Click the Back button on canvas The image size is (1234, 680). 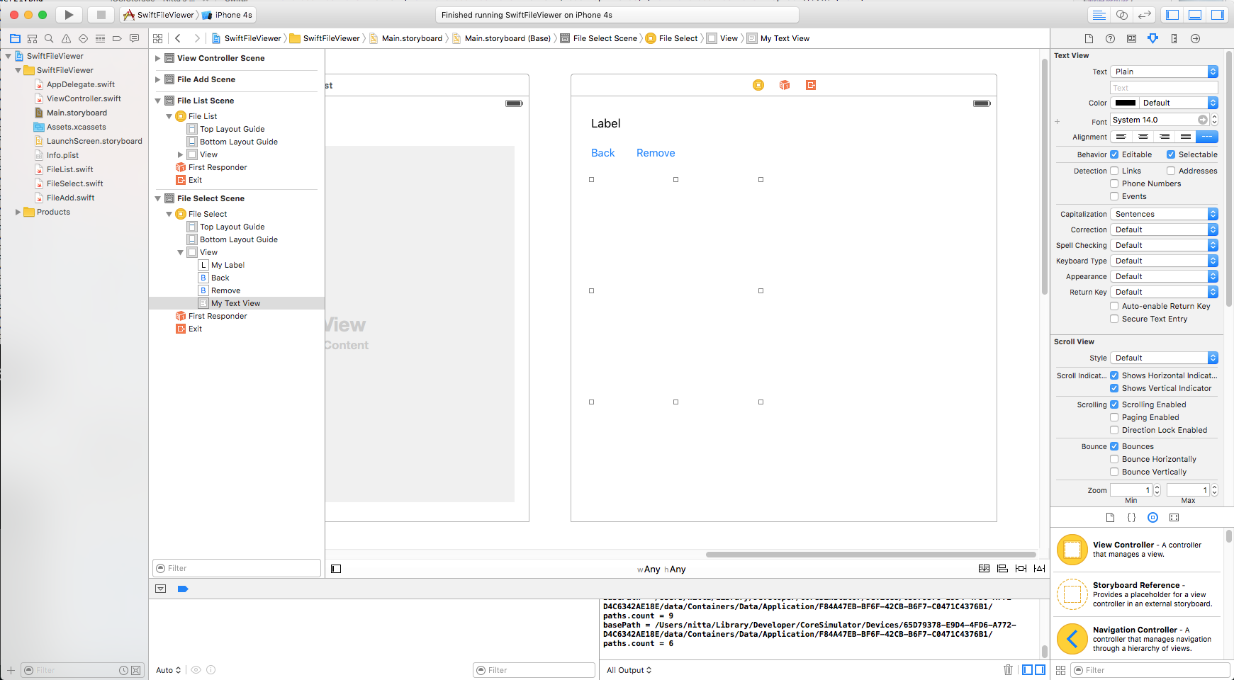[602, 153]
